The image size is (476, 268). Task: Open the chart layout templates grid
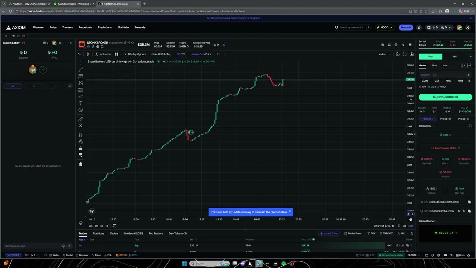pos(116,54)
